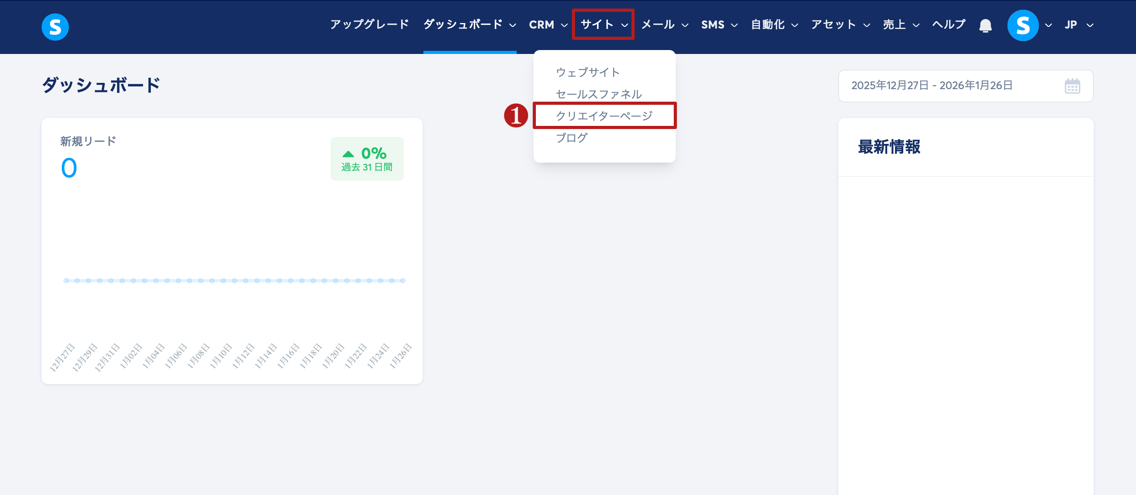The width and height of the screenshot is (1136, 495).
Task: Open the notifications bell
Action: (x=985, y=25)
